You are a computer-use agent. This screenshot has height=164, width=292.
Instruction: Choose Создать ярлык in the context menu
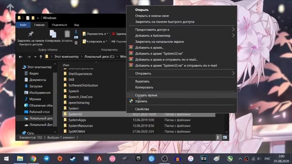pyautogui.click(x=182, y=95)
